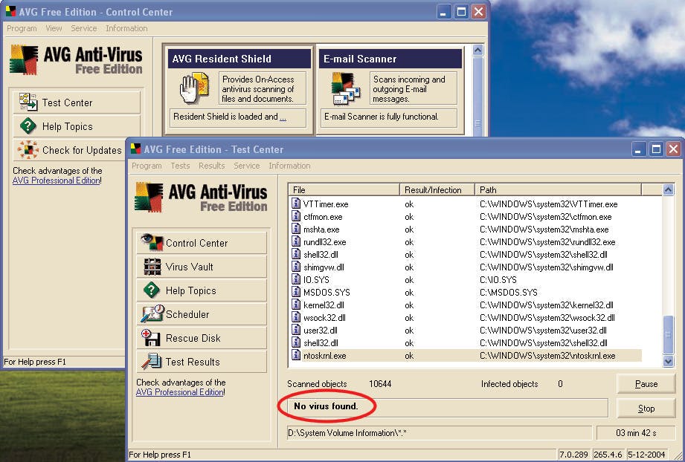This screenshot has height=462, width=685.
Task: Open the Virus Vault
Action: (202, 267)
